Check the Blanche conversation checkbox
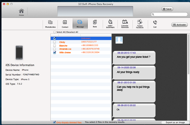Viewport: 190px width, 125px height. click(x=54, y=46)
